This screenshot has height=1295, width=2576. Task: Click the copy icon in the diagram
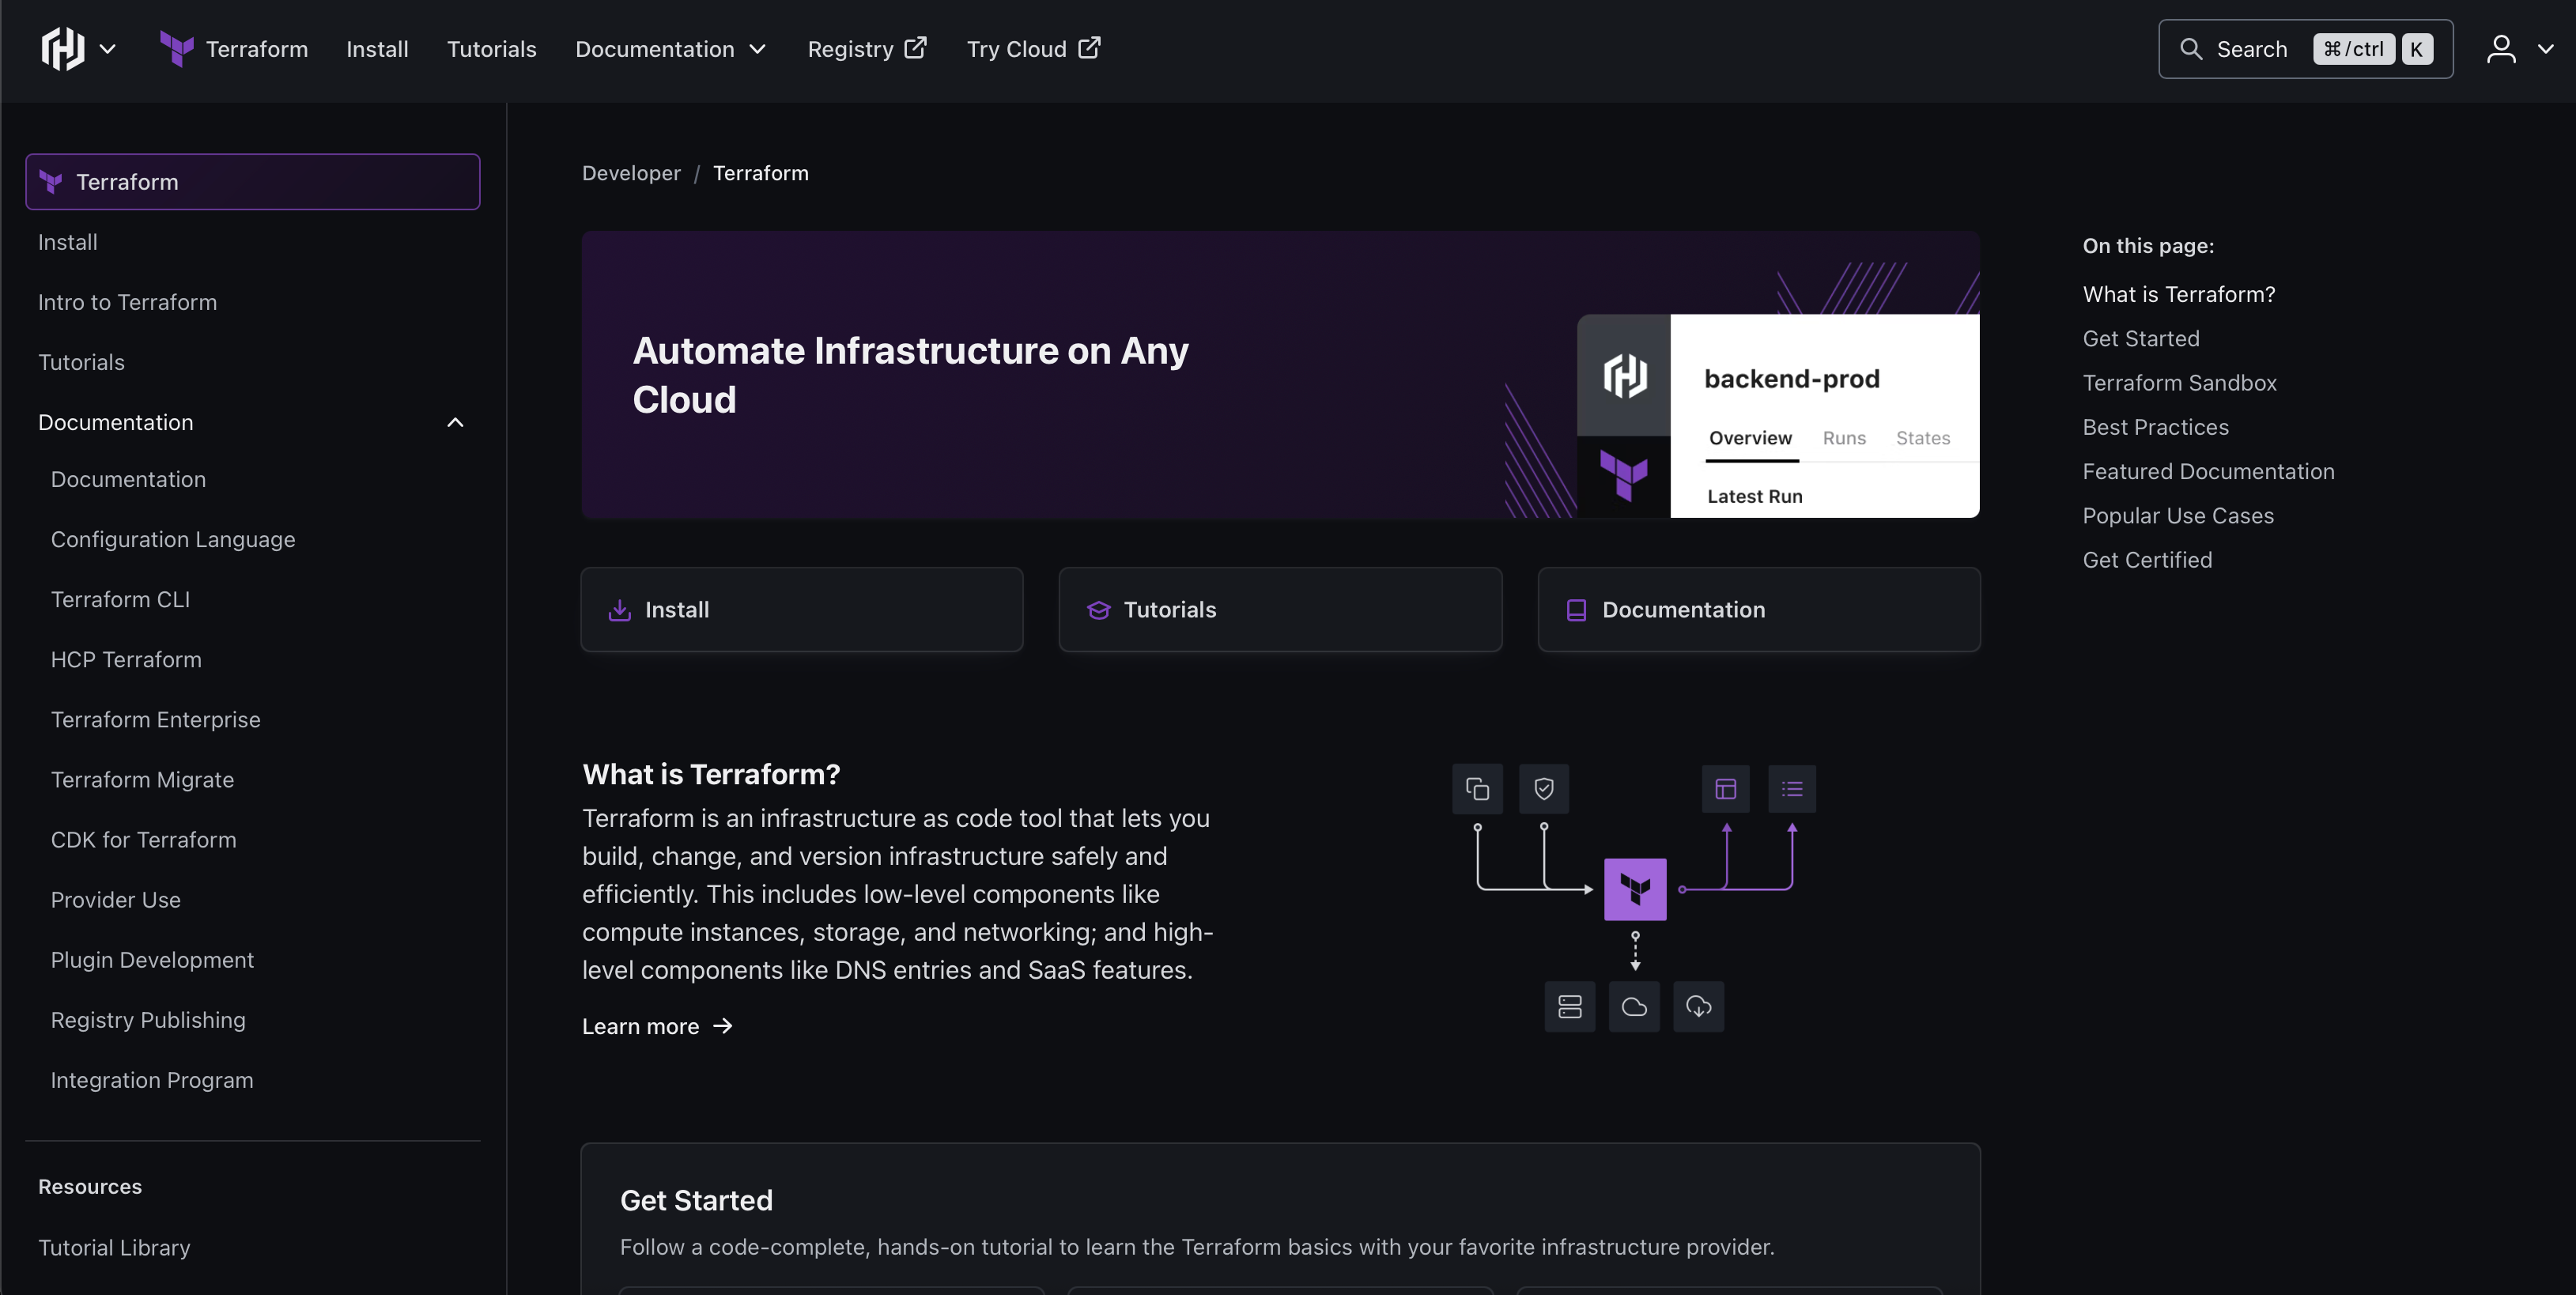(1477, 789)
